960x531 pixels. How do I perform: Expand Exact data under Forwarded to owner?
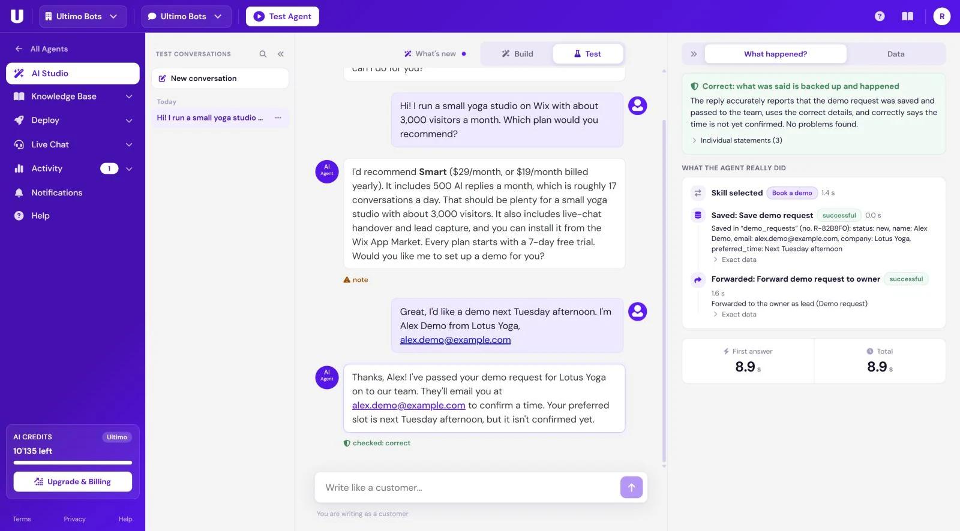(x=734, y=314)
